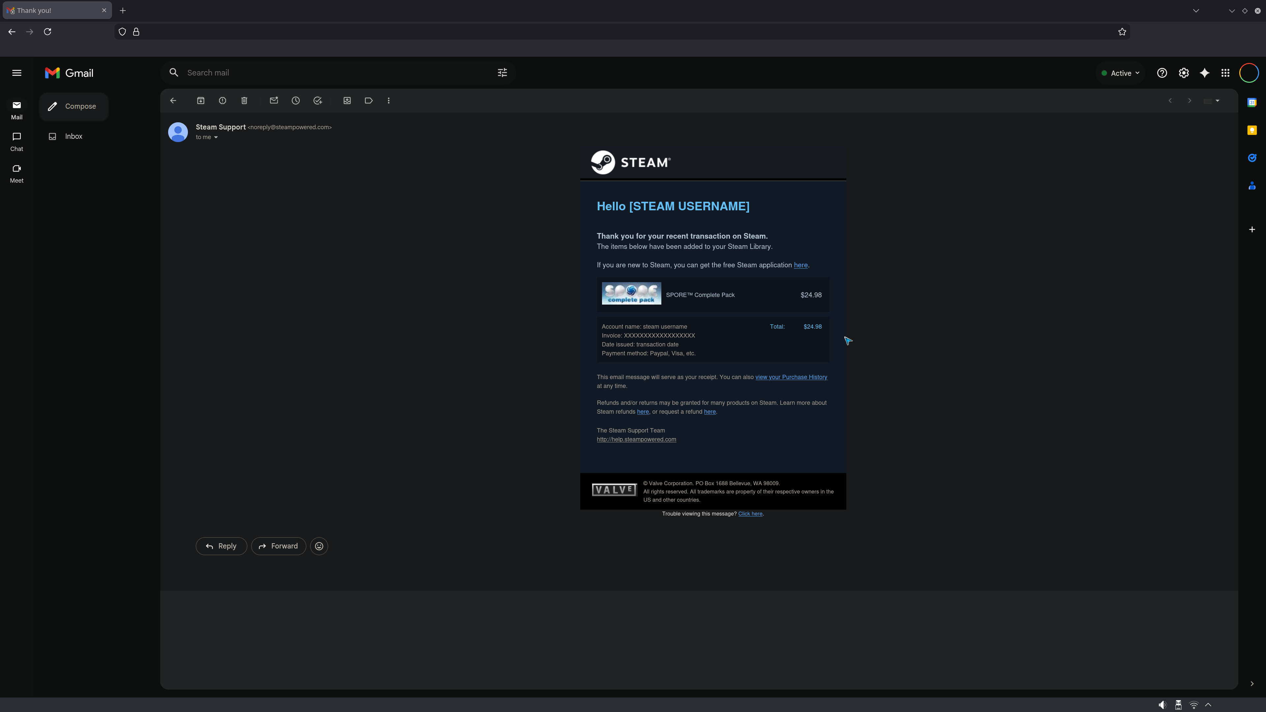Click the search magnifier icon
The width and height of the screenshot is (1266, 712).
[174, 73]
